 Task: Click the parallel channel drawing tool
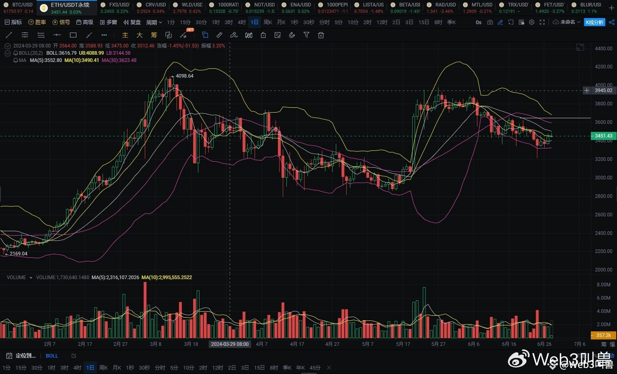(25, 35)
